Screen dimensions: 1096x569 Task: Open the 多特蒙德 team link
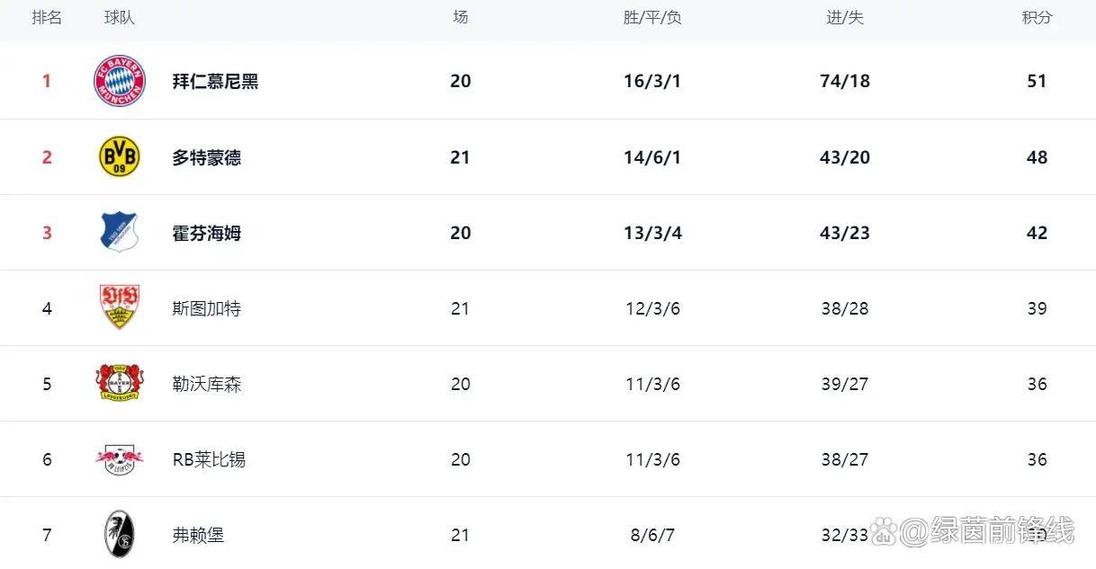[206, 157]
